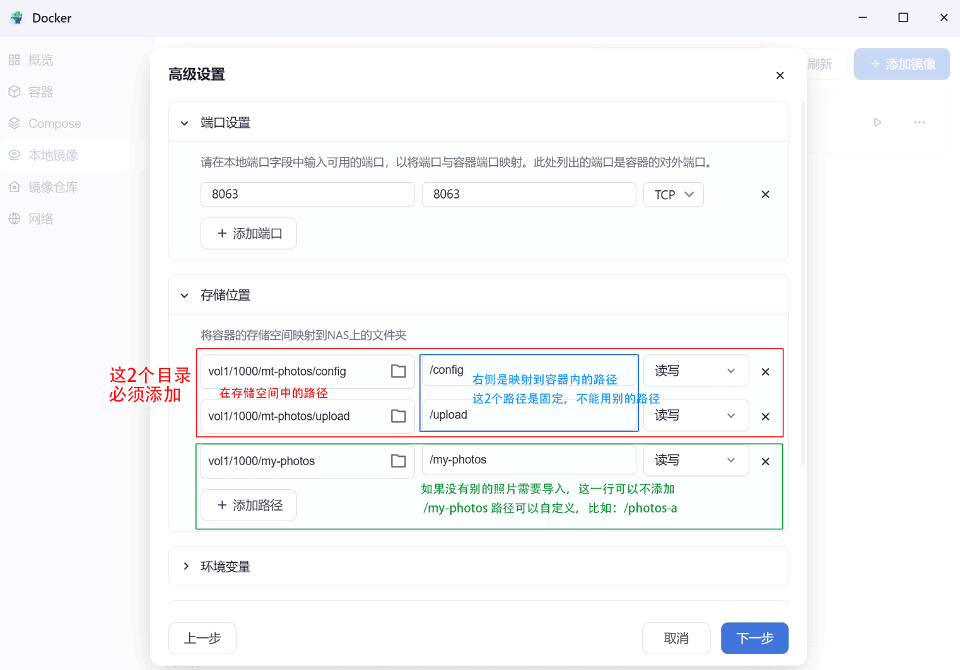Remove the 8063 port mapping row
The width and height of the screenshot is (960, 670).
pos(765,194)
